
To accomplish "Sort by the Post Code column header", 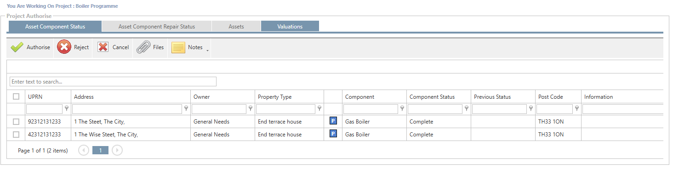I will tap(551, 97).
